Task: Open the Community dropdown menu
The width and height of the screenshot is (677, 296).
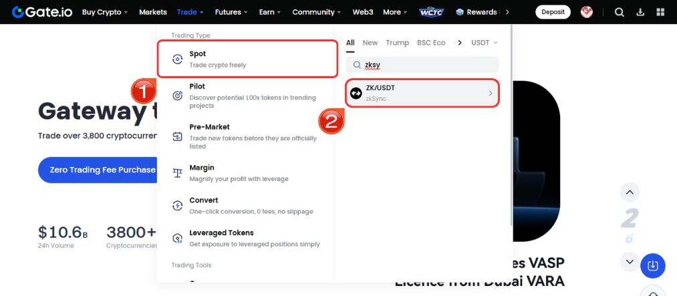Action: coord(317,12)
